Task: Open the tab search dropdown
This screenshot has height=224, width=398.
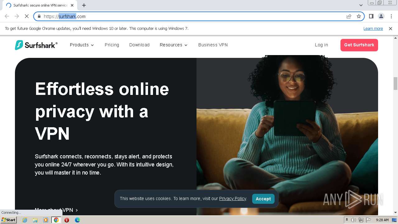Action: pyautogui.click(x=361, y=5)
